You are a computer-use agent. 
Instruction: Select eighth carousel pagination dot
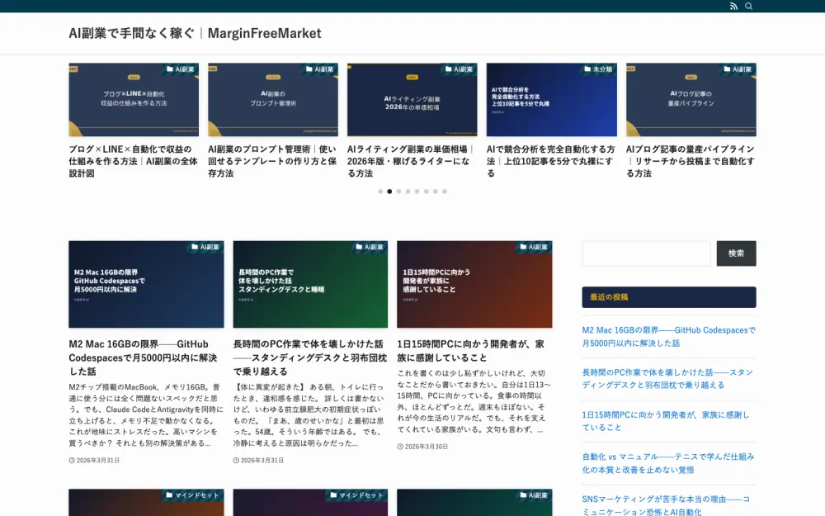[x=445, y=192]
